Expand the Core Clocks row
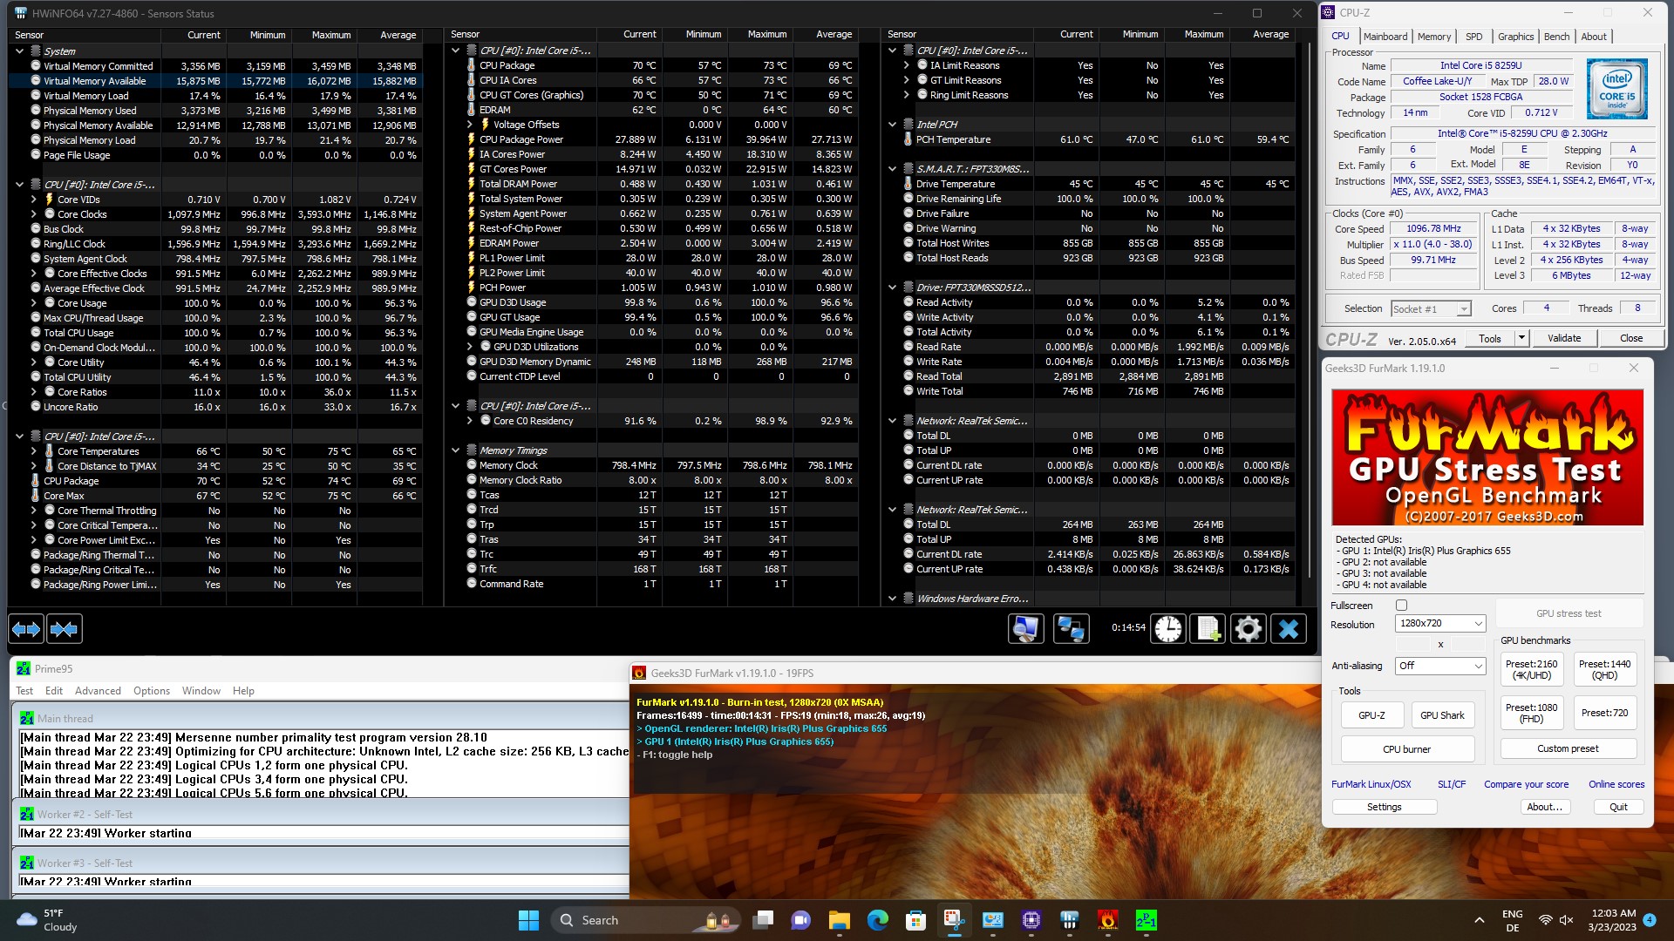 pos(34,214)
